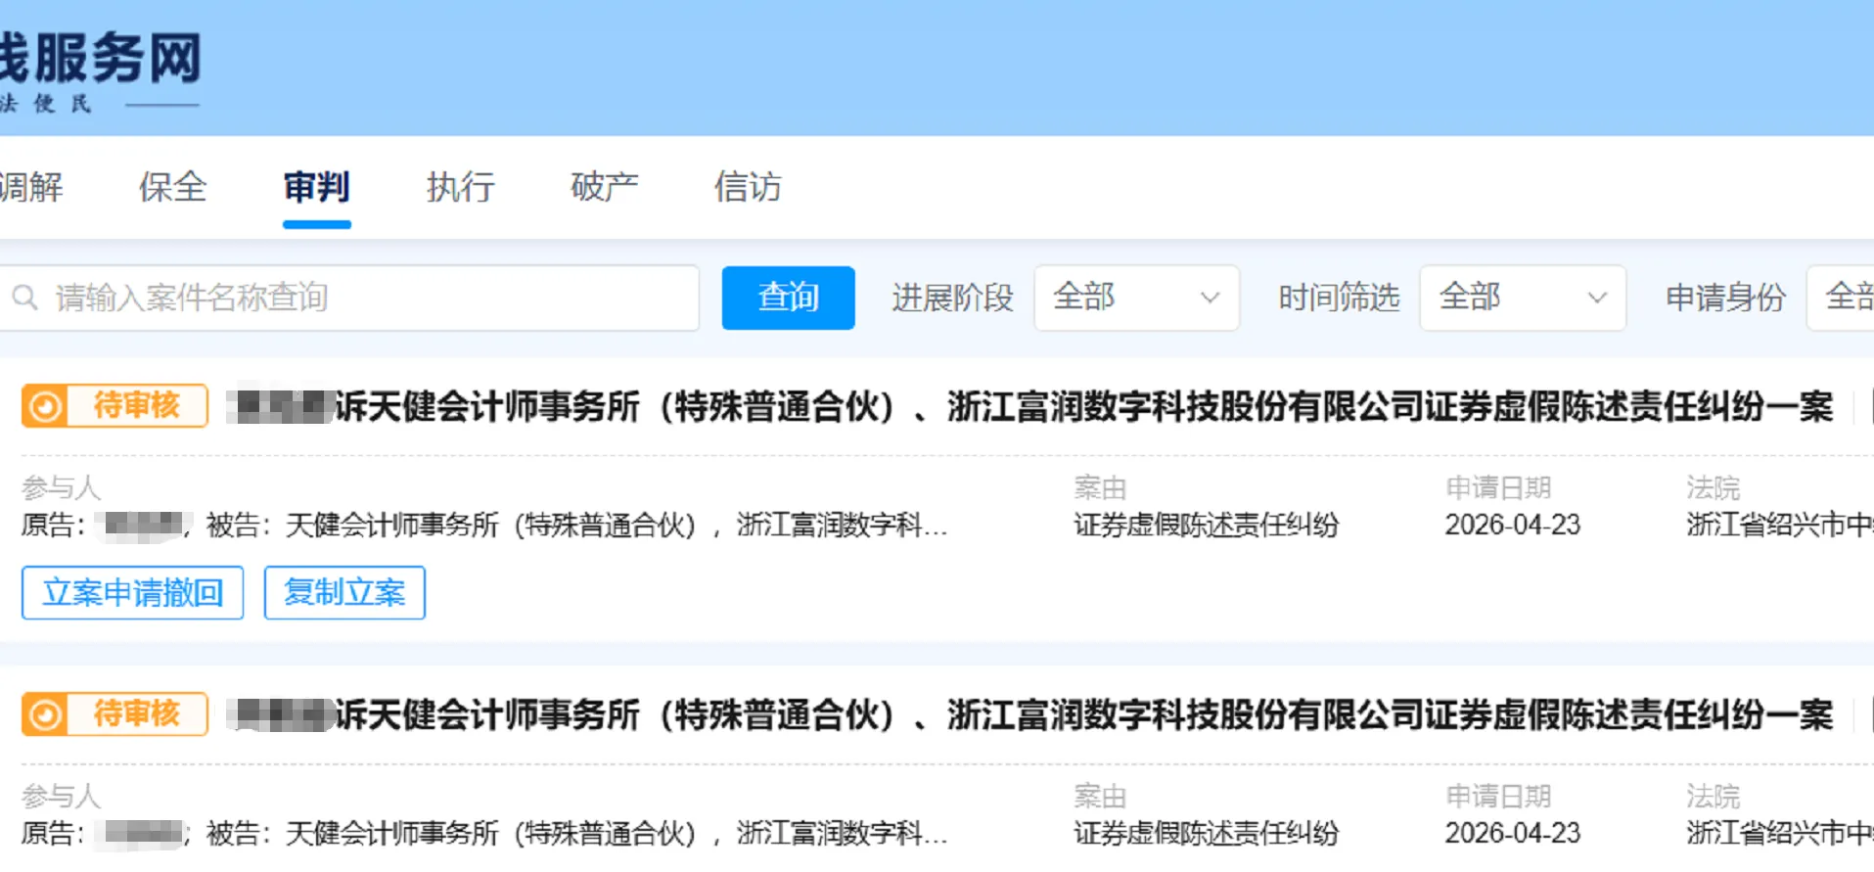Open the 调解 tab
The image size is (1874, 872).
[x=31, y=187]
